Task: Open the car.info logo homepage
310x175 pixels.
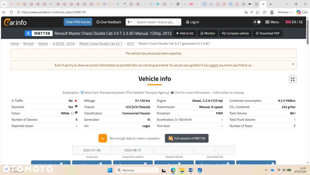Action: [x=15, y=22]
